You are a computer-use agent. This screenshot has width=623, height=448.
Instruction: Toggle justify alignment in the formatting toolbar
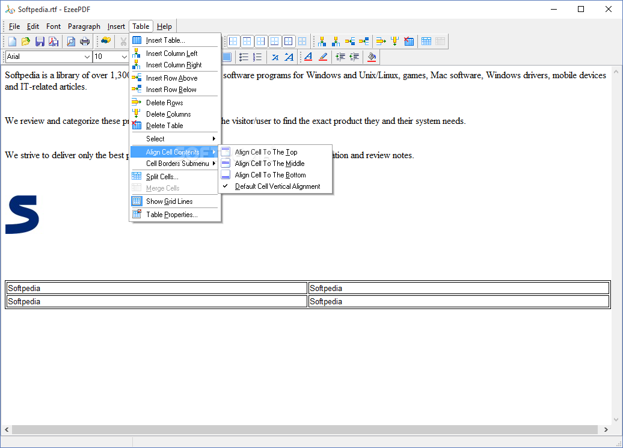point(227,57)
